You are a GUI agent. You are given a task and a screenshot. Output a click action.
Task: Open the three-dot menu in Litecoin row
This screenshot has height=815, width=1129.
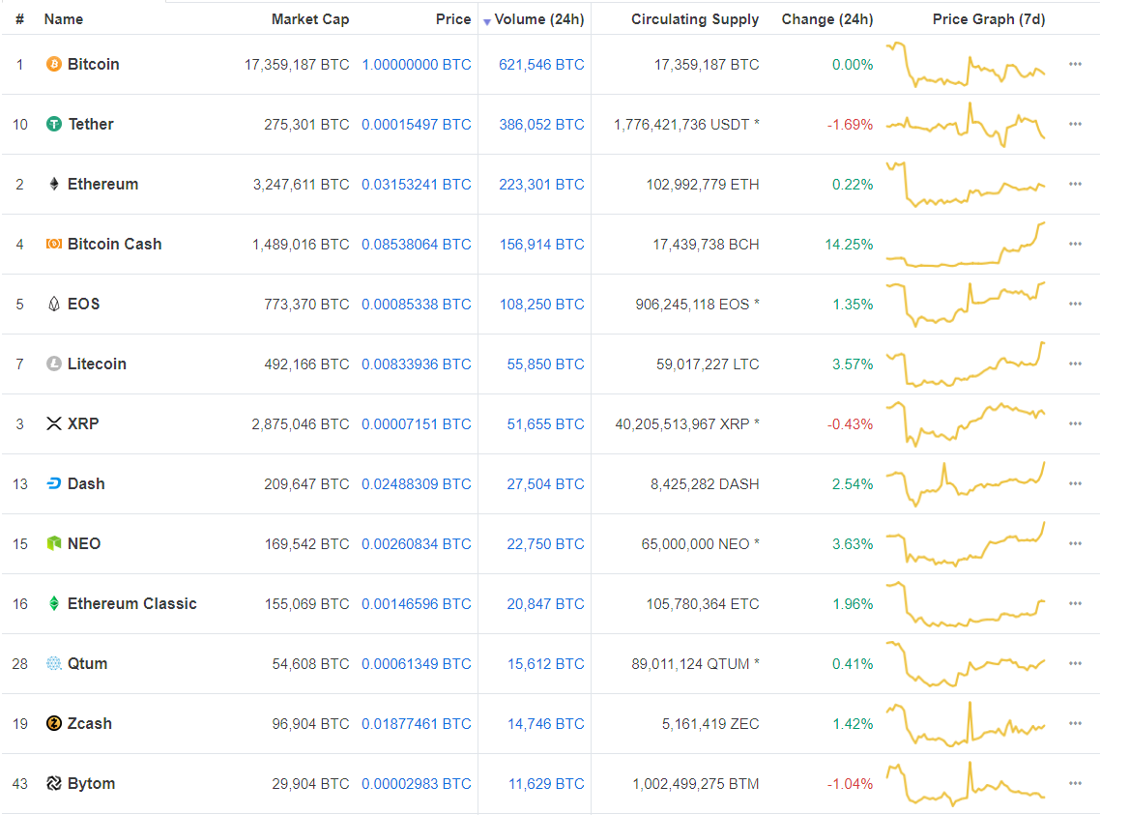click(x=1075, y=364)
